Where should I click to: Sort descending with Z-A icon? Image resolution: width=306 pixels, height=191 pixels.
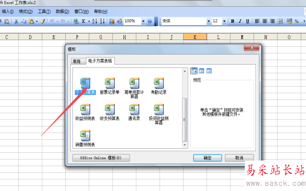coord(103,21)
